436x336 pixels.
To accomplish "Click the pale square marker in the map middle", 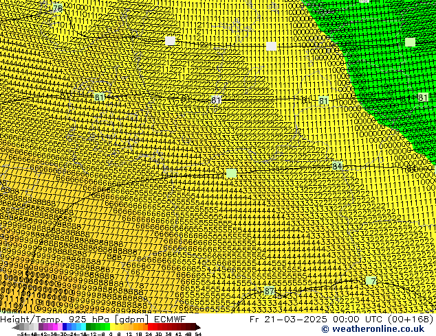I will coord(232,173).
